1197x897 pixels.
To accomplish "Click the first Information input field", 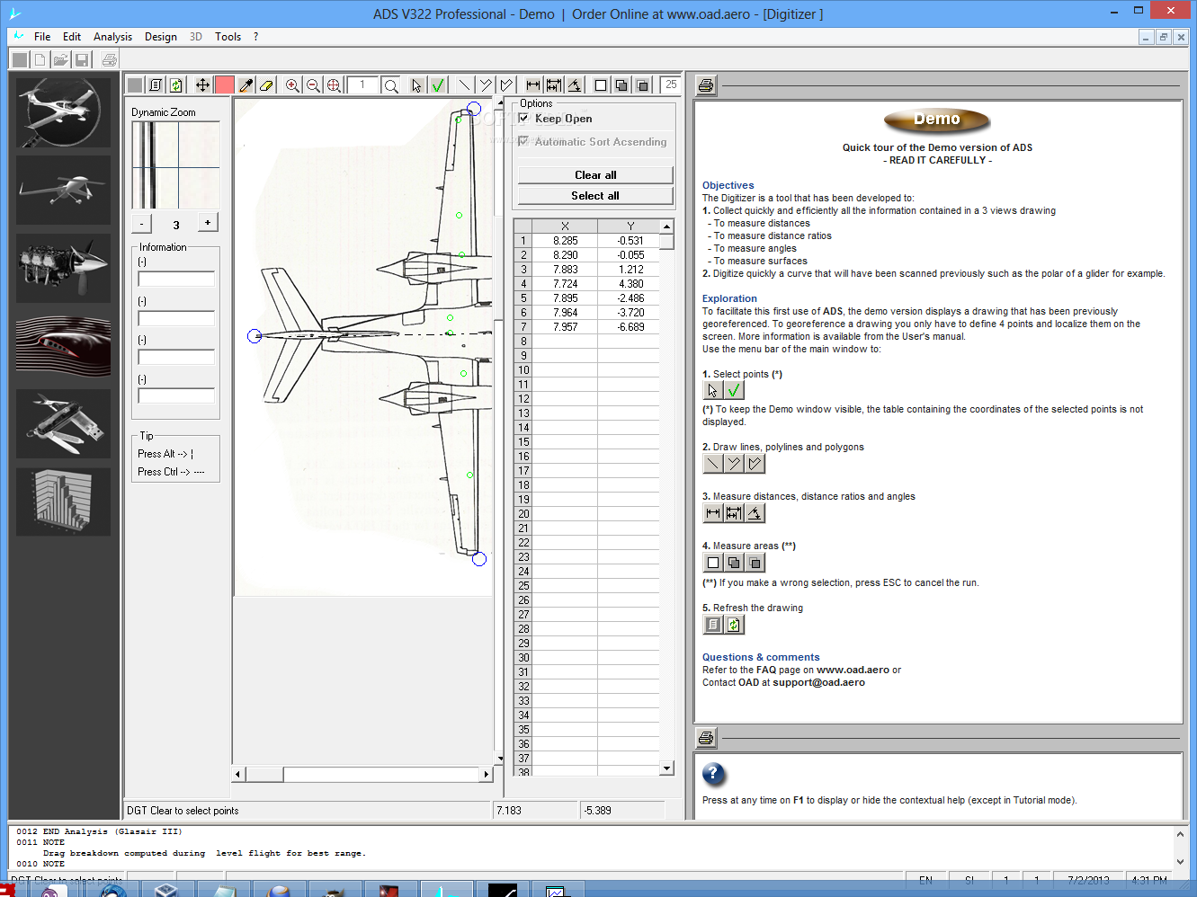I will click(x=176, y=279).
